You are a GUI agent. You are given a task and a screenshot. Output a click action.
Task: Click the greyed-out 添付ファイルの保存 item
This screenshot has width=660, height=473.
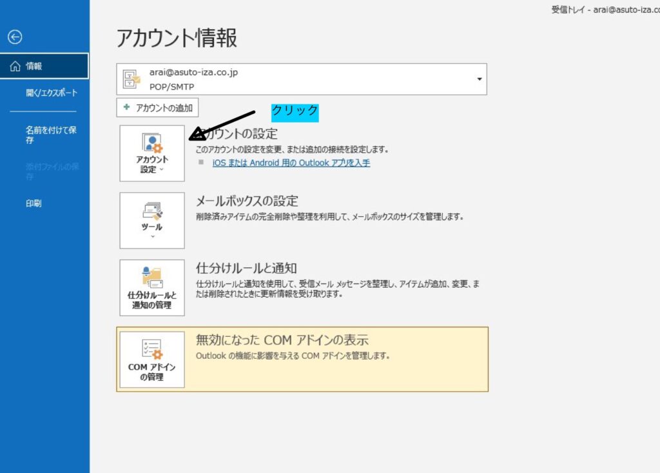tap(52, 172)
